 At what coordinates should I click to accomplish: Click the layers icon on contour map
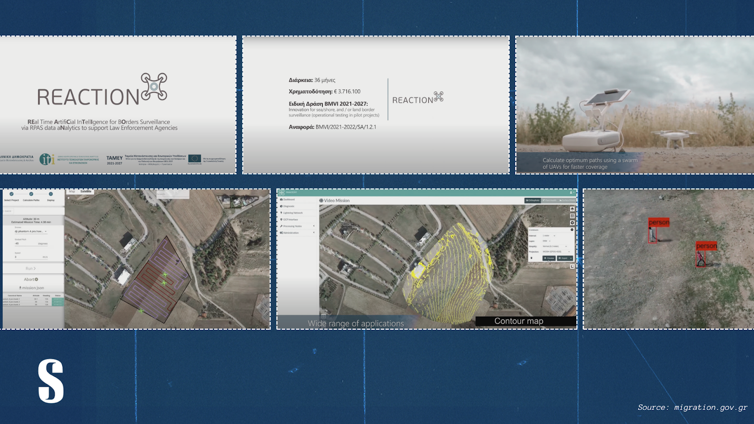[572, 209]
